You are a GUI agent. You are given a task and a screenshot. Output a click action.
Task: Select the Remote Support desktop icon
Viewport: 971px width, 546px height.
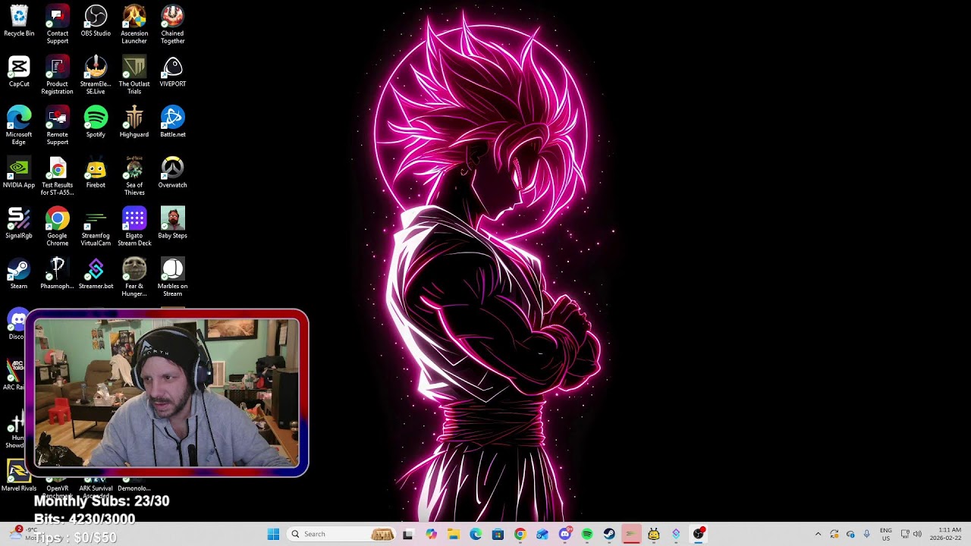58,125
